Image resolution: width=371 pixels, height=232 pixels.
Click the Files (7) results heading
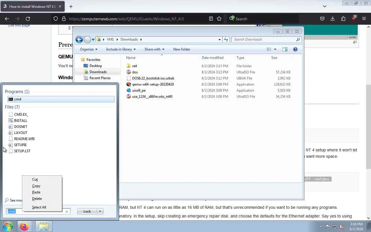coord(12,107)
